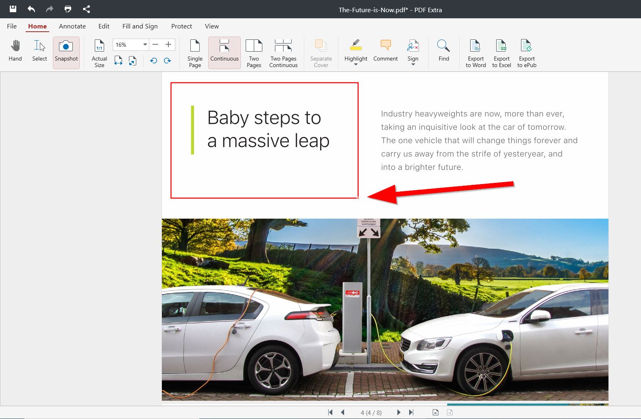Activate the Snapshot camera tool
This screenshot has width=641, height=419.
(x=66, y=52)
